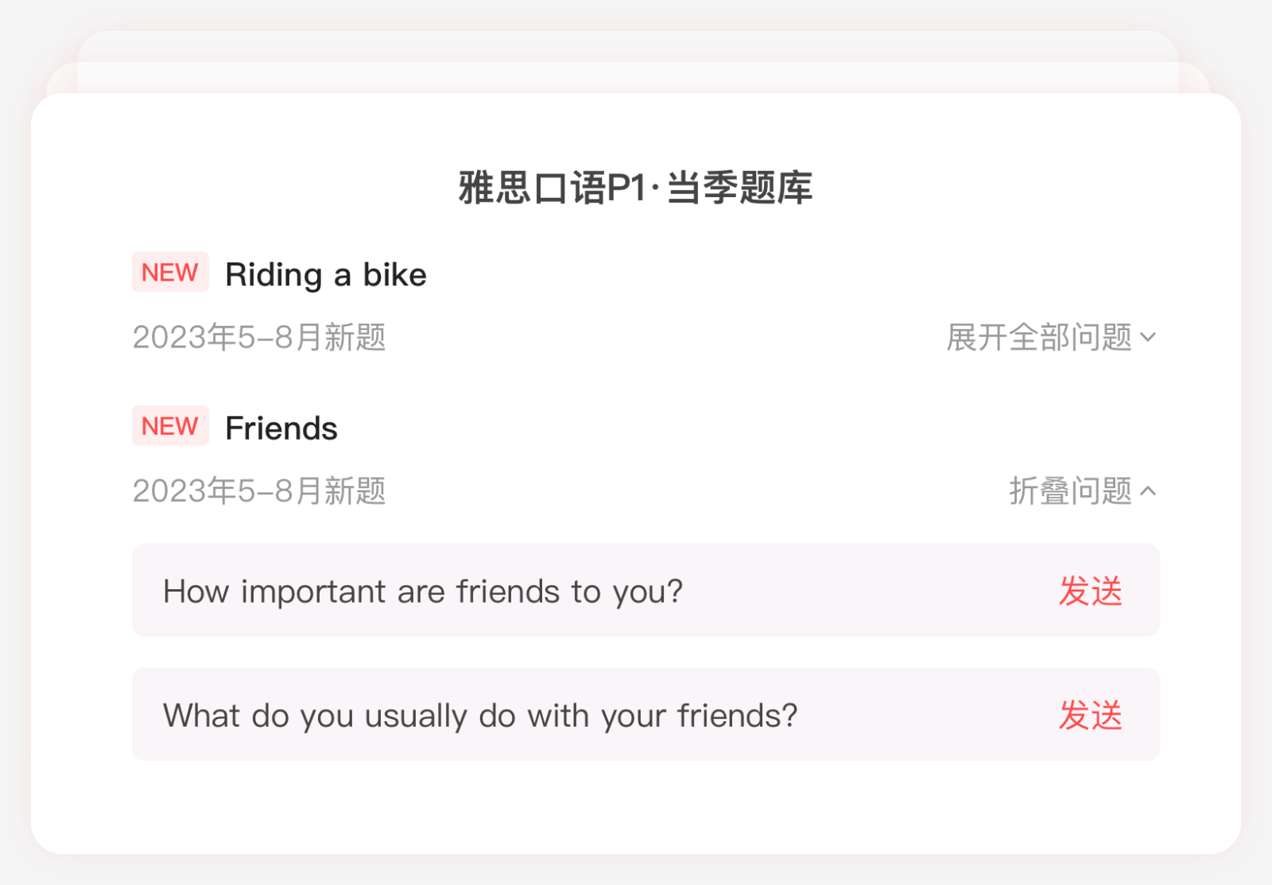
Task: Click the down chevron beside 展开全部问题
Action: [x=1147, y=337]
